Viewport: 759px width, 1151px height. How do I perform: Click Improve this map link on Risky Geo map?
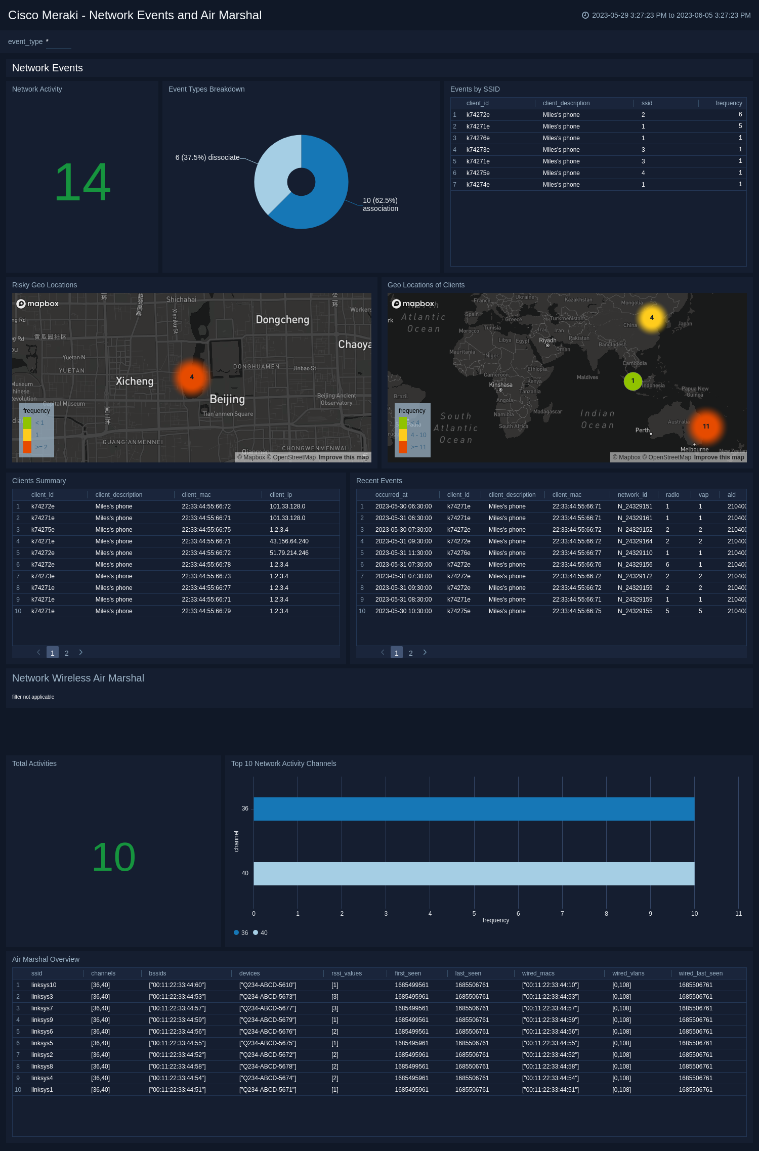344,457
